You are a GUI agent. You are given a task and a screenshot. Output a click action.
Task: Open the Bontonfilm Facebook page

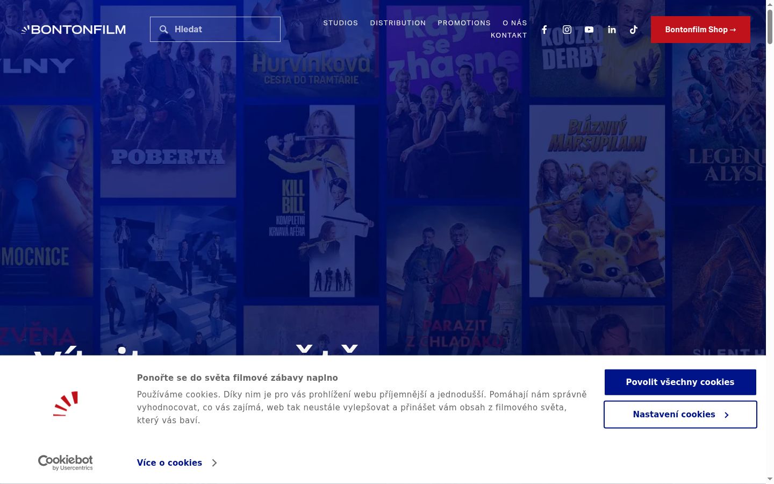(544, 30)
